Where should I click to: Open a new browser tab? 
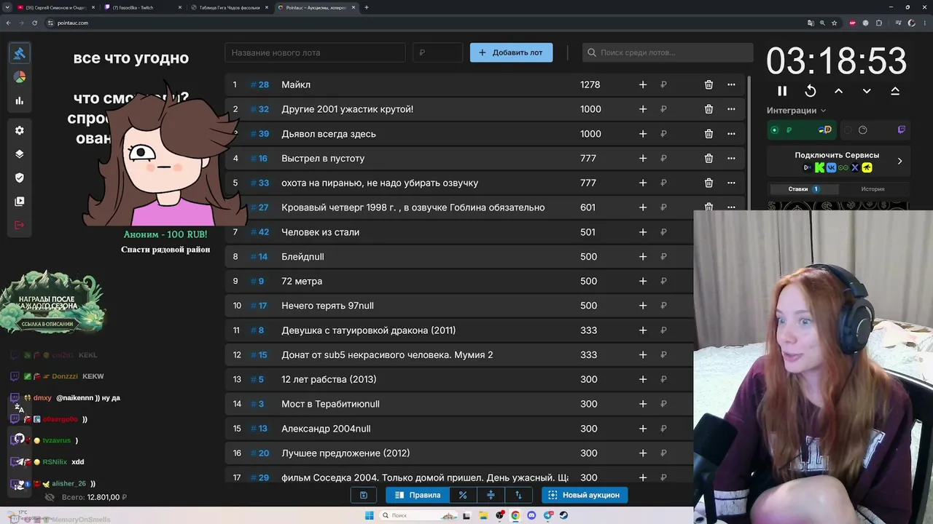[x=367, y=7]
